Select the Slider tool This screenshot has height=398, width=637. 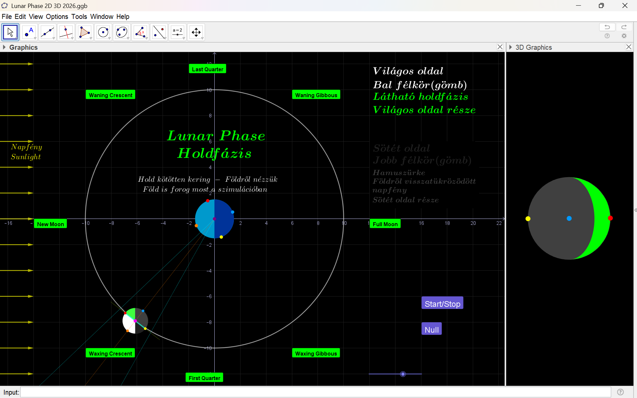click(177, 33)
